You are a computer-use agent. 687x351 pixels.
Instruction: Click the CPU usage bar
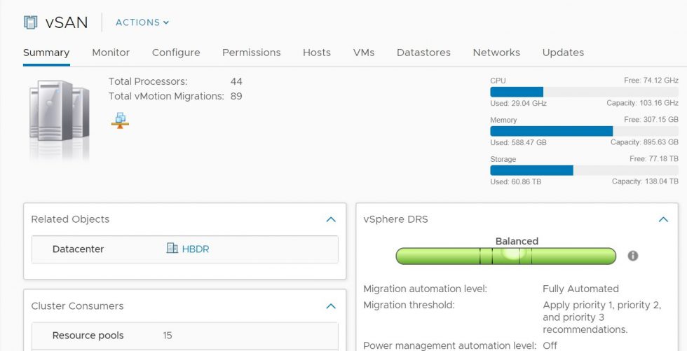(x=584, y=92)
